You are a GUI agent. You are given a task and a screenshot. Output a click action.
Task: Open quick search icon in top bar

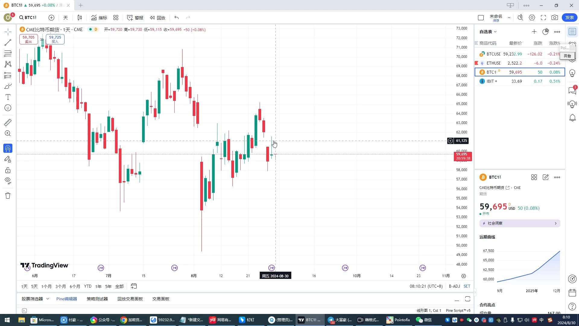click(520, 18)
